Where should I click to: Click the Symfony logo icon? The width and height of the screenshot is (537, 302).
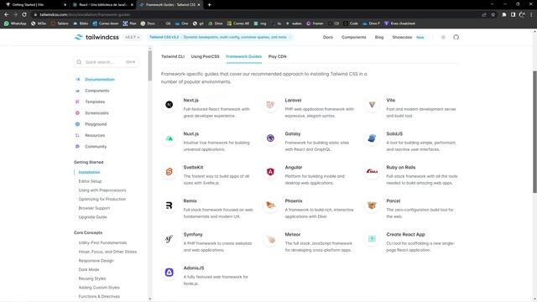(169, 239)
